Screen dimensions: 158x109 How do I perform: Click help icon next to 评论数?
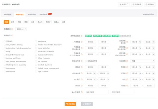[82, 86]
